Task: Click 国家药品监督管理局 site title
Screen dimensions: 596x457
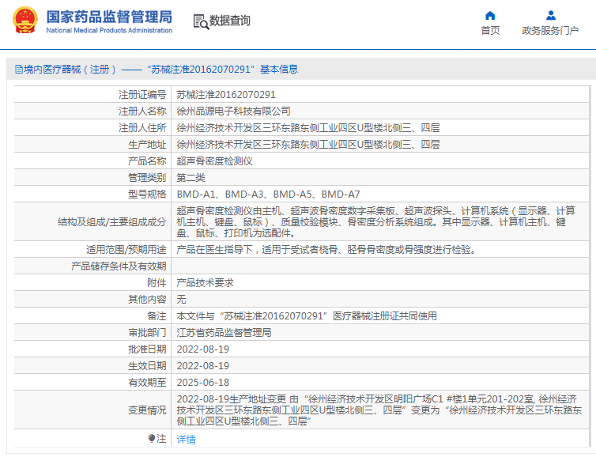Action: tap(109, 17)
